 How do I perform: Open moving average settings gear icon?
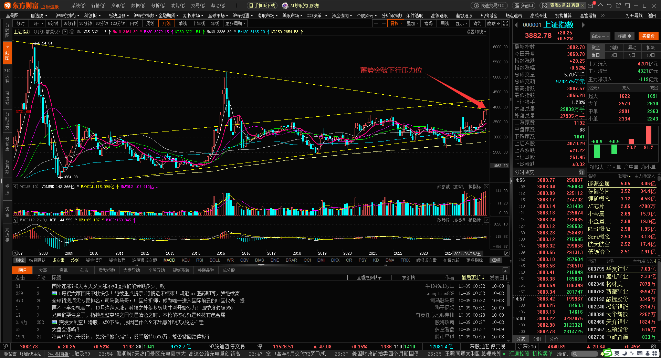[72, 32]
